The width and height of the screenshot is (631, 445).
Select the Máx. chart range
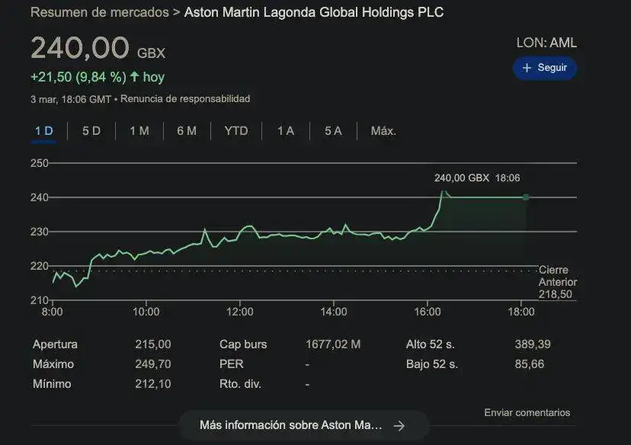pos(383,131)
